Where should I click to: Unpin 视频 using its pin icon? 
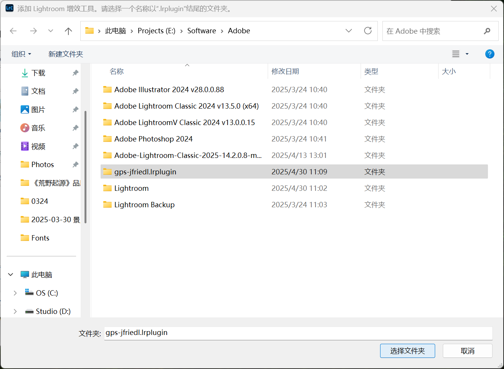point(75,146)
